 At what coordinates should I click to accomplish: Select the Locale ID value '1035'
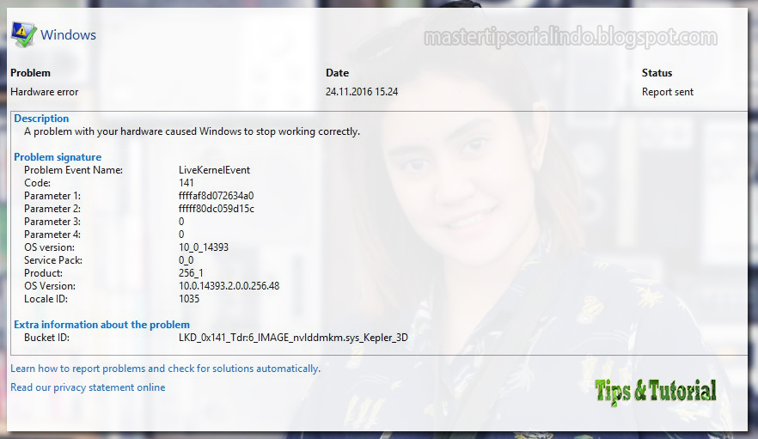189,299
